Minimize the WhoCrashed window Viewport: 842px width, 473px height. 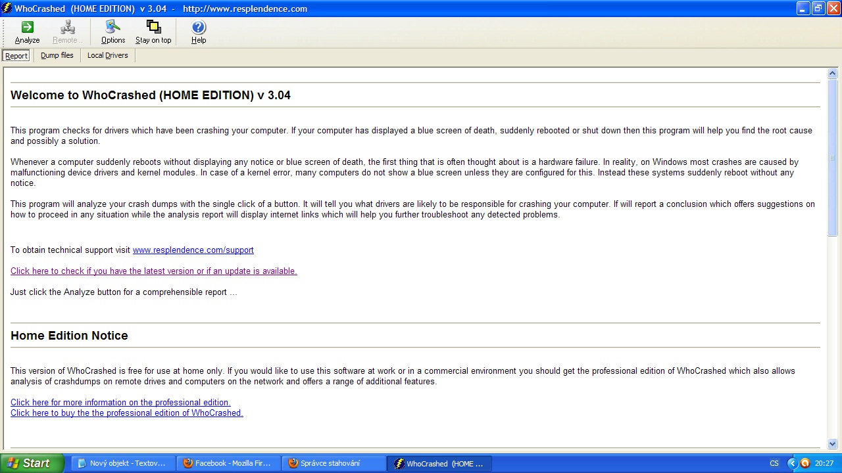point(803,9)
